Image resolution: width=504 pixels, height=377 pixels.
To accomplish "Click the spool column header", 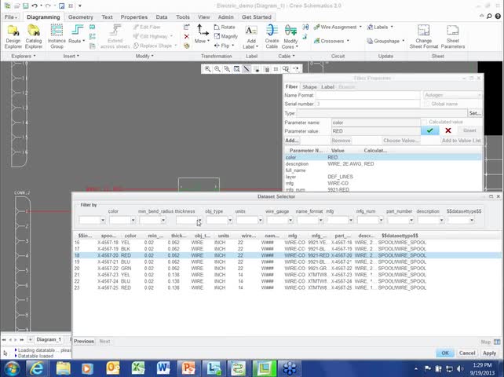I will [x=108, y=236].
